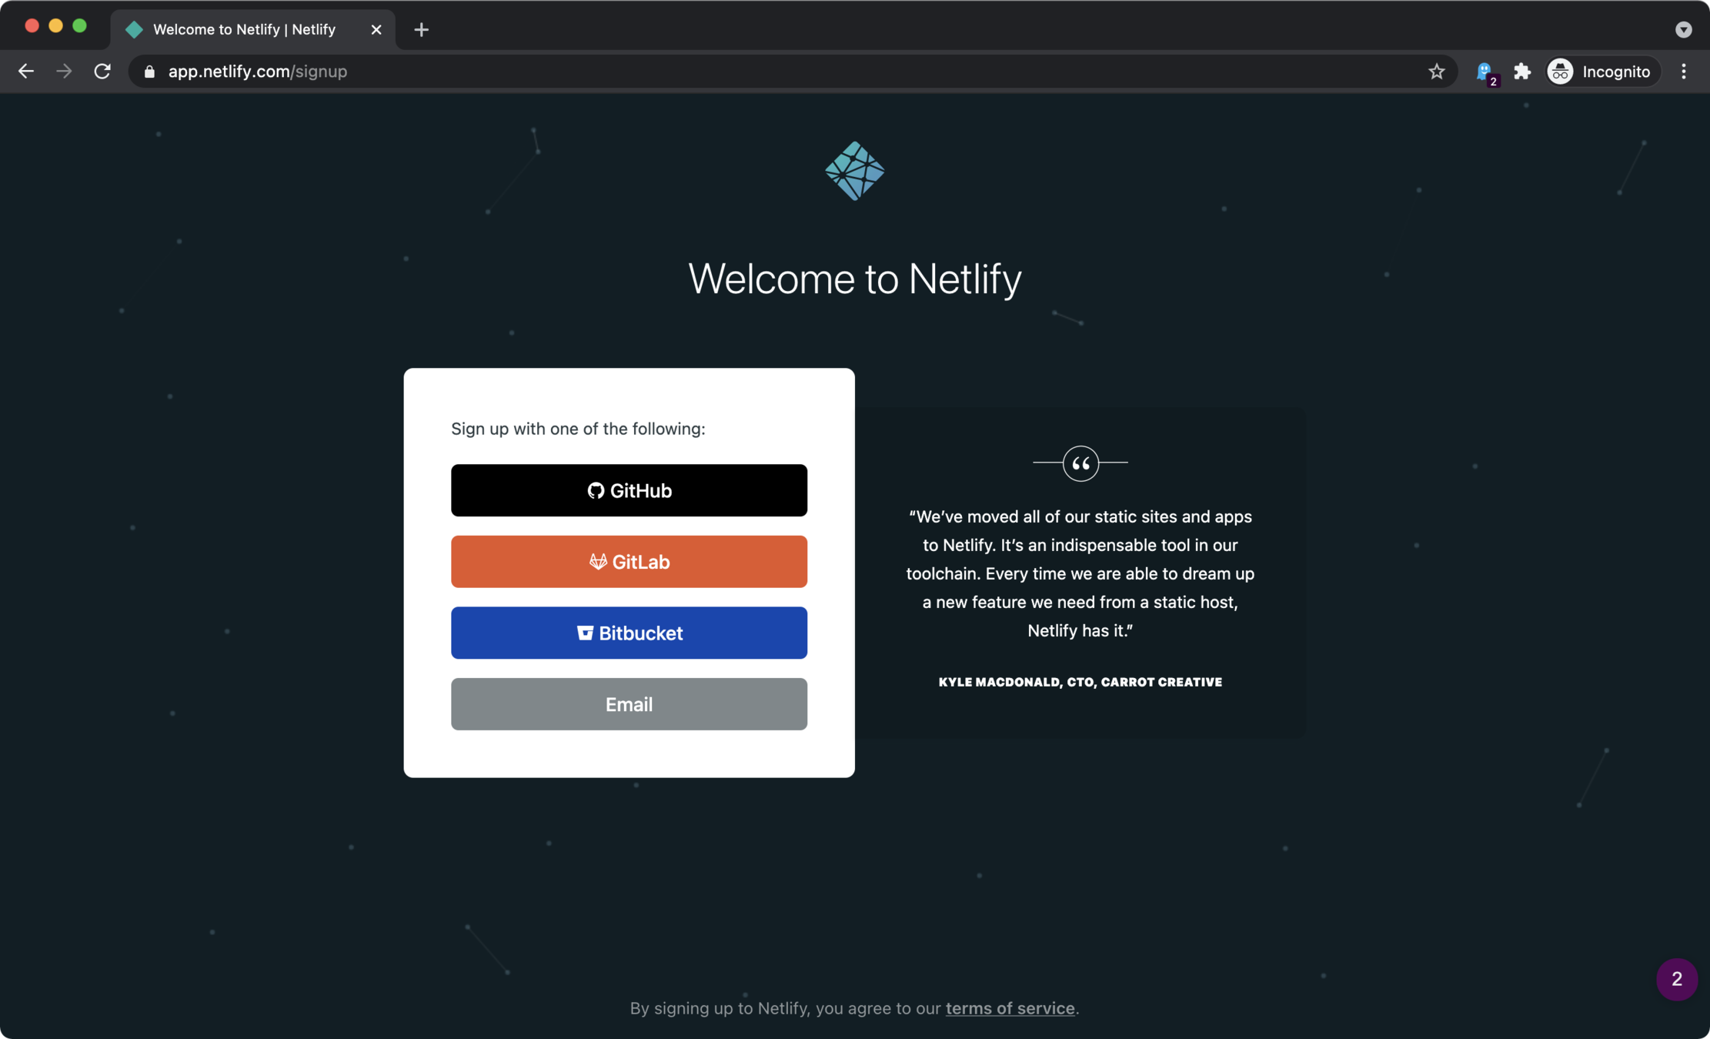The width and height of the screenshot is (1710, 1039).
Task: Sign up with the GitLab button
Action: point(629,562)
